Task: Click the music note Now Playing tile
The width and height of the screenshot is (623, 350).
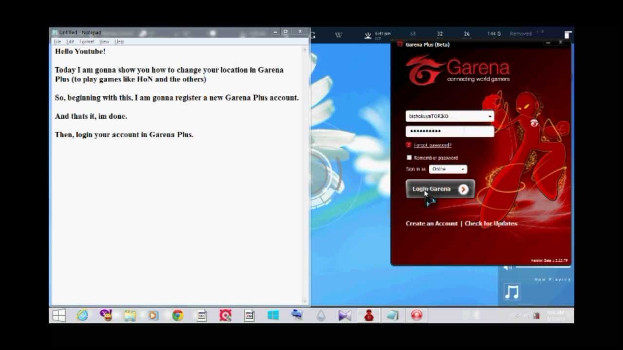Action: pos(512,292)
